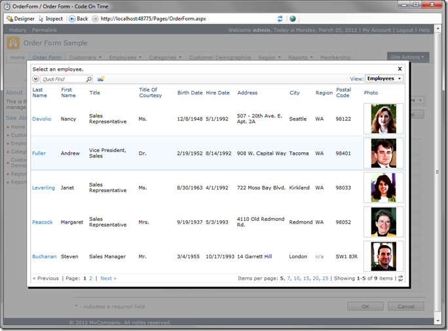Go to Next page of employees

pos(108,279)
